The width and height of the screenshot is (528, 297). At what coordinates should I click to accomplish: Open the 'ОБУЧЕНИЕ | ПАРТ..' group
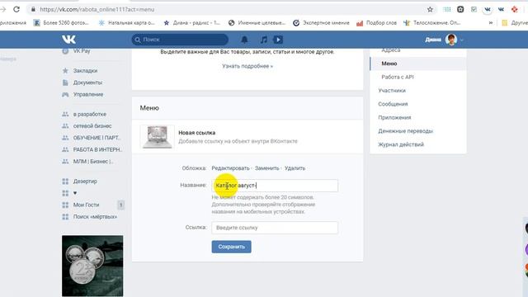click(97, 138)
